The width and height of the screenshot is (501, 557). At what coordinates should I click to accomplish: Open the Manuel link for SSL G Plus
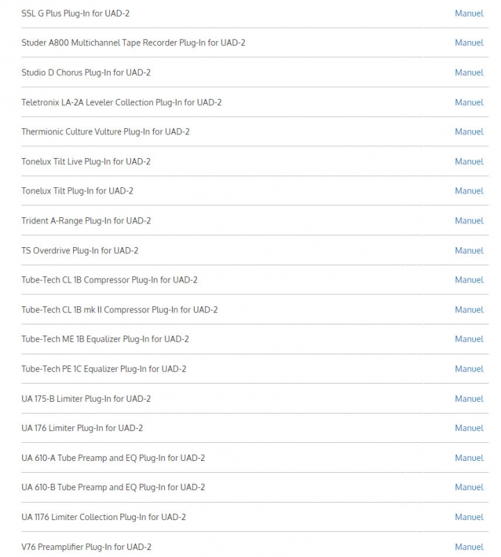(469, 13)
